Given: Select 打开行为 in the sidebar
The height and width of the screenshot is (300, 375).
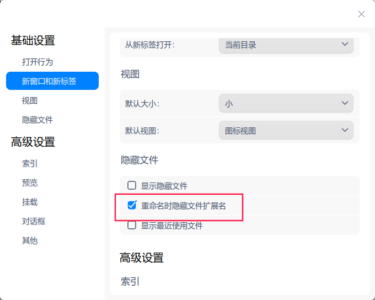Looking at the screenshot, I should [x=37, y=62].
